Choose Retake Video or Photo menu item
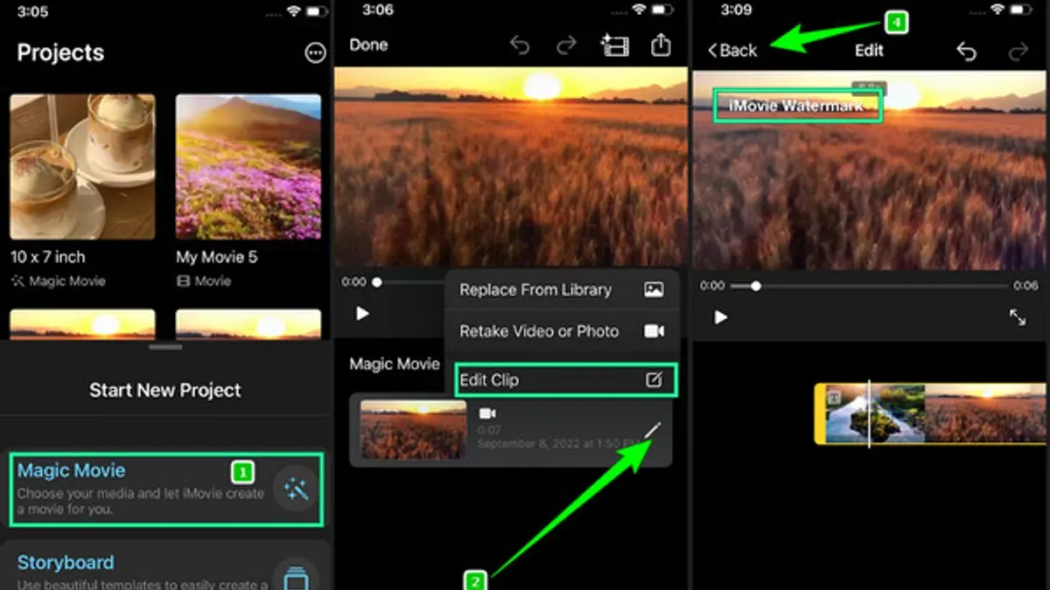 (561, 331)
